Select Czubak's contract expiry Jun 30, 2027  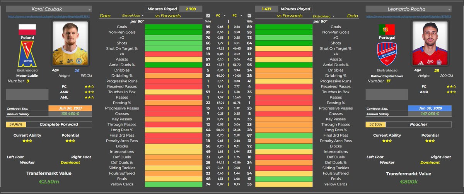[70, 108]
